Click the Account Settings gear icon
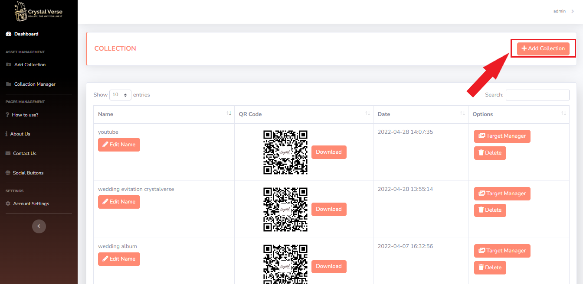 point(8,203)
